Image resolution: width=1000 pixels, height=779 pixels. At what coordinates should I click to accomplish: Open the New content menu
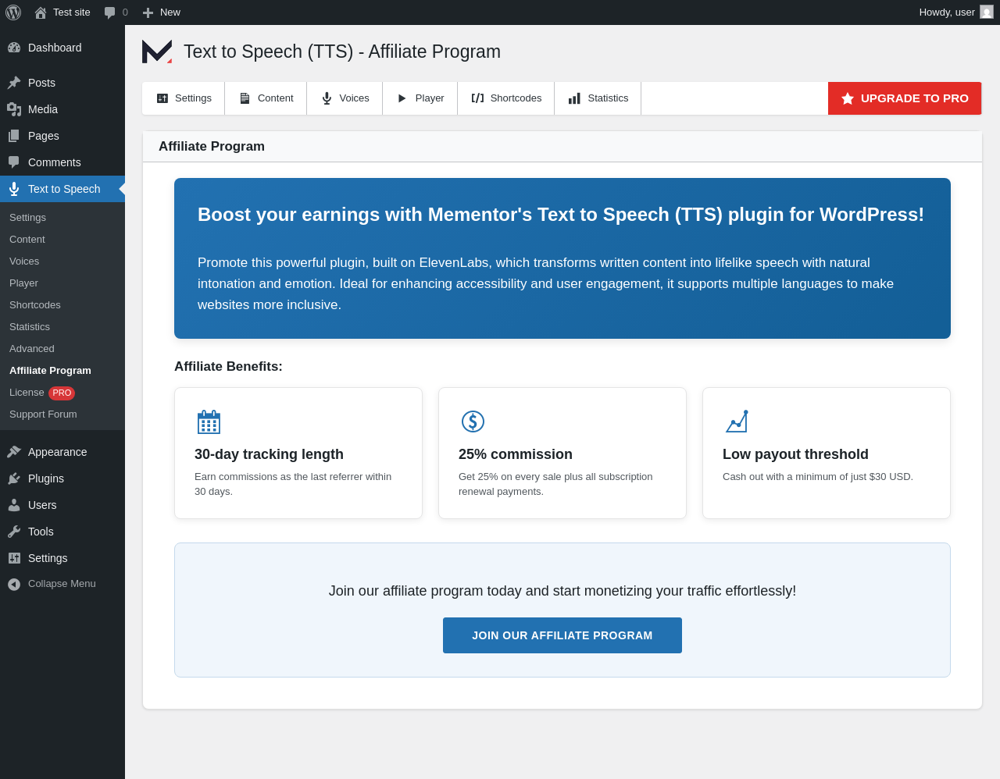tap(161, 12)
